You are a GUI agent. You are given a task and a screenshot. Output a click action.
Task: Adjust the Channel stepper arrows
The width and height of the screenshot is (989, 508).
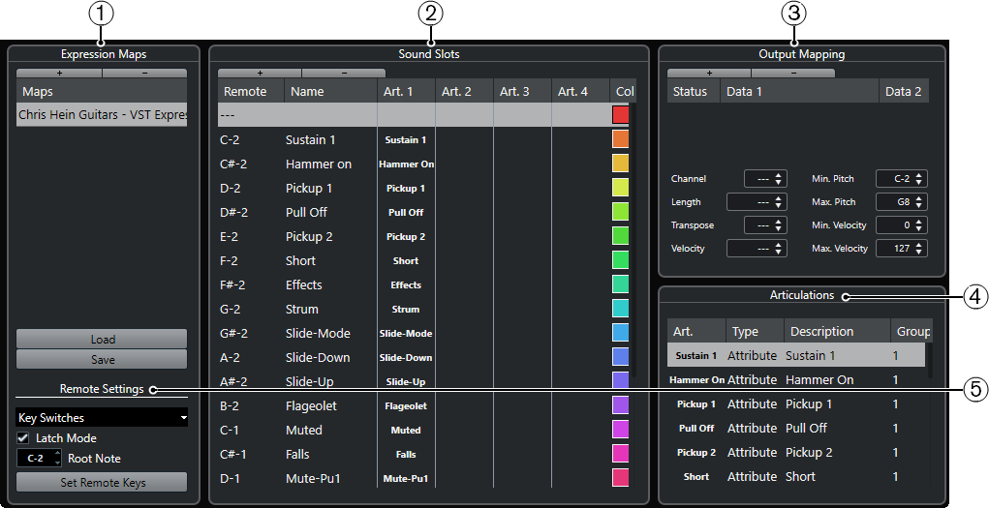780,178
